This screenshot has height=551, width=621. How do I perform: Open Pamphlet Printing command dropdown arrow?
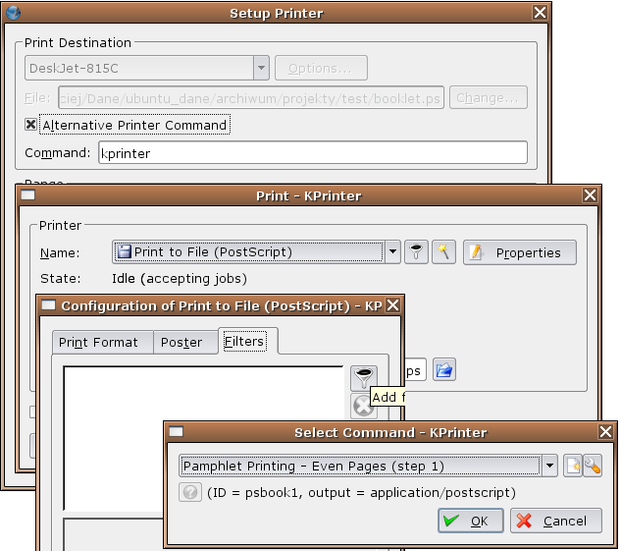(549, 466)
